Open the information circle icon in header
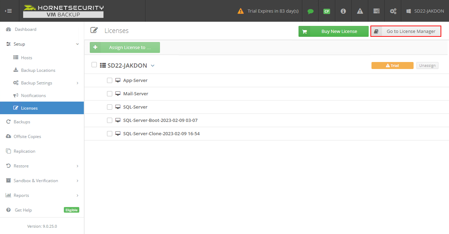The height and width of the screenshot is (234, 449). coord(343,11)
